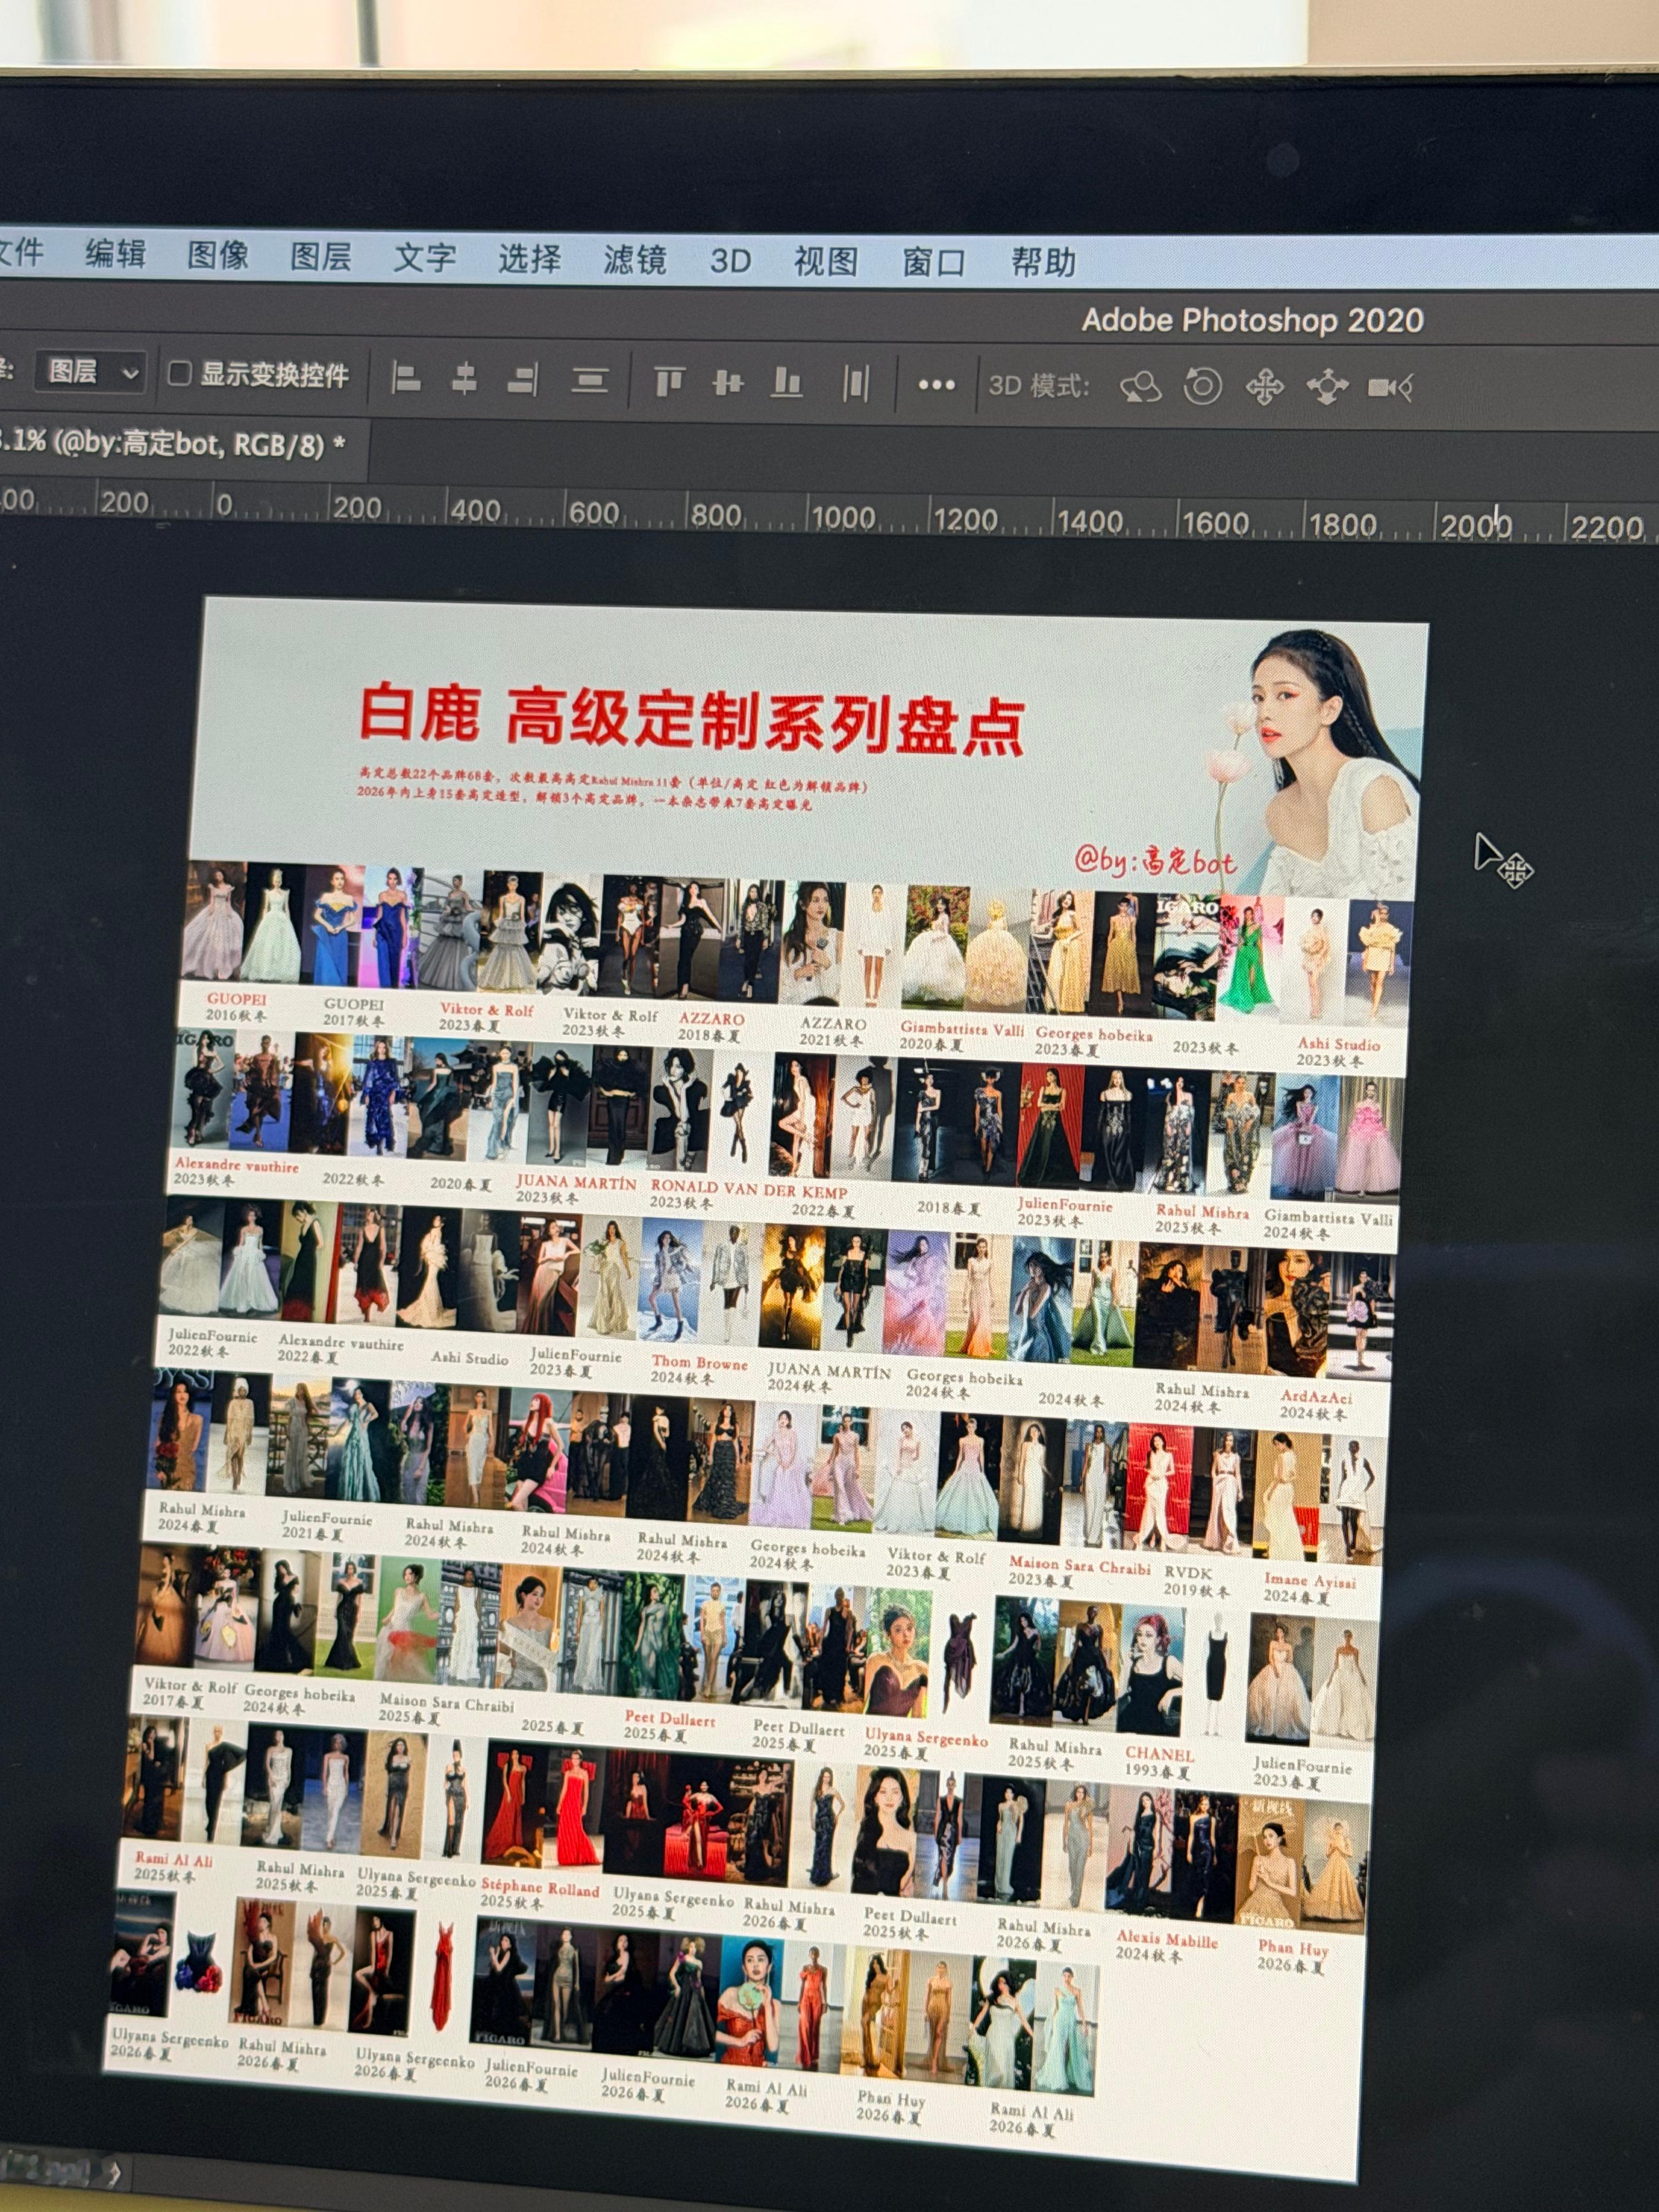
Task: Open the three-dot more align options
Action: [x=936, y=385]
